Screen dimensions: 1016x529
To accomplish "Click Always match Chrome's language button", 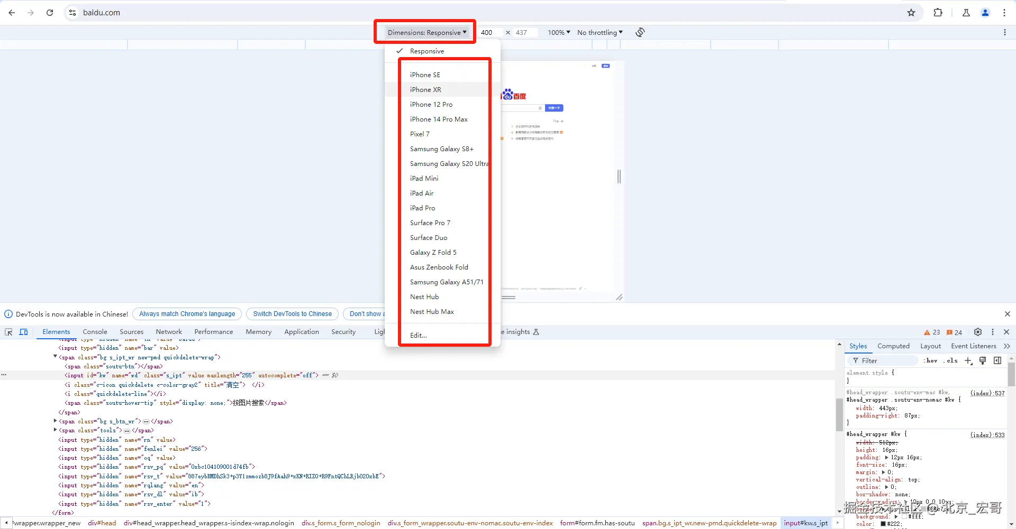I will coord(187,314).
